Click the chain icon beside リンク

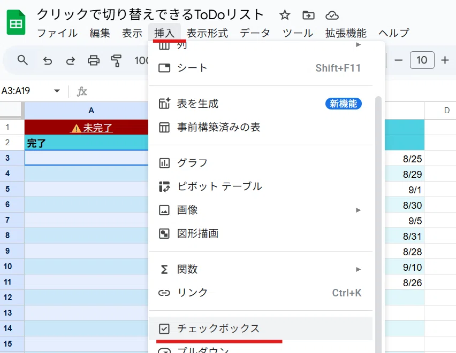[164, 293]
